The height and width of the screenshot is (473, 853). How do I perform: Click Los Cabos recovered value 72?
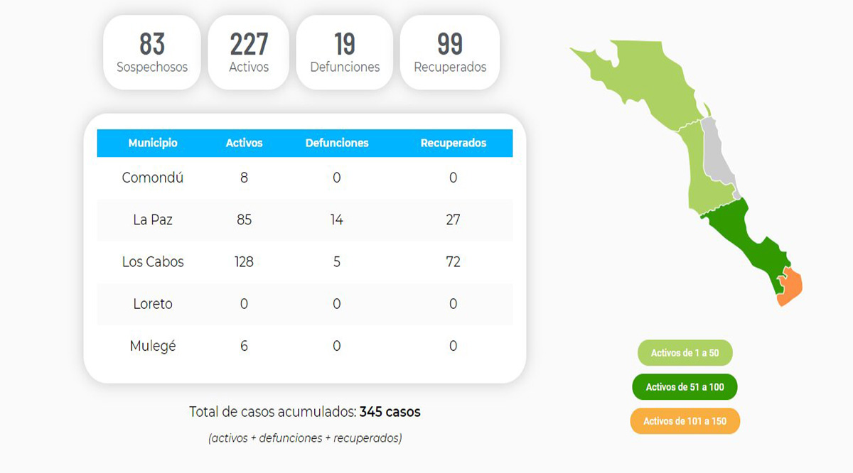pos(454,261)
